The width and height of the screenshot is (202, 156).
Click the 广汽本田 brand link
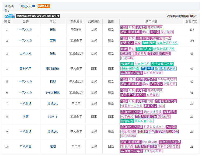pos(26,147)
